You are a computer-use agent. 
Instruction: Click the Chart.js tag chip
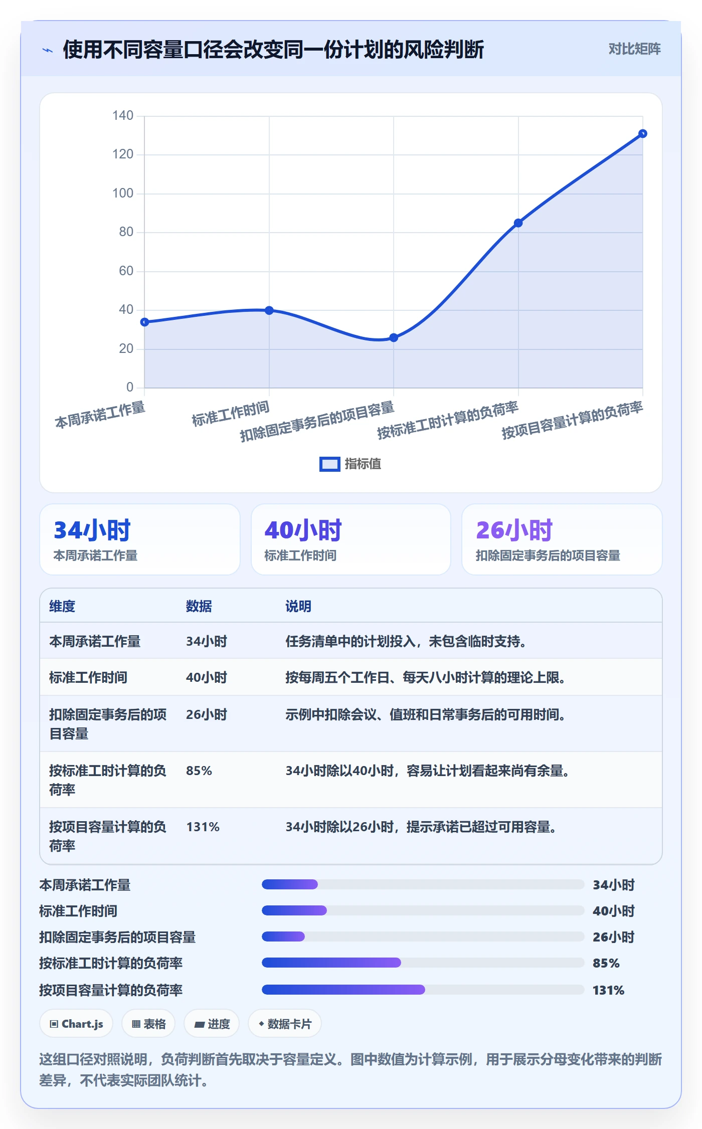(76, 1024)
